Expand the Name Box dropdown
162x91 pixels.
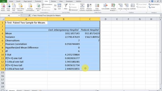click(x=19, y=15)
